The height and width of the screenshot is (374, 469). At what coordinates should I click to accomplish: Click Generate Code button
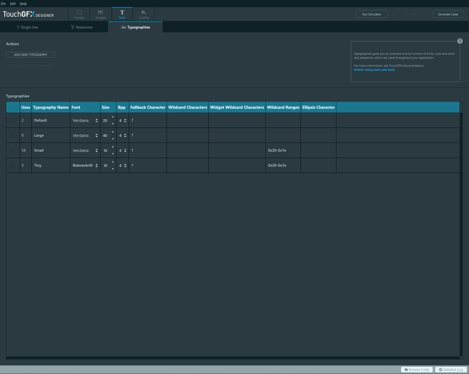click(x=448, y=14)
